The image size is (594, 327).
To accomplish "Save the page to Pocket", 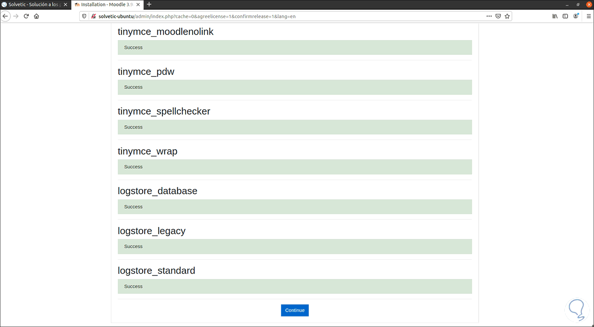I will pyautogui.click(x=498, y=16).
